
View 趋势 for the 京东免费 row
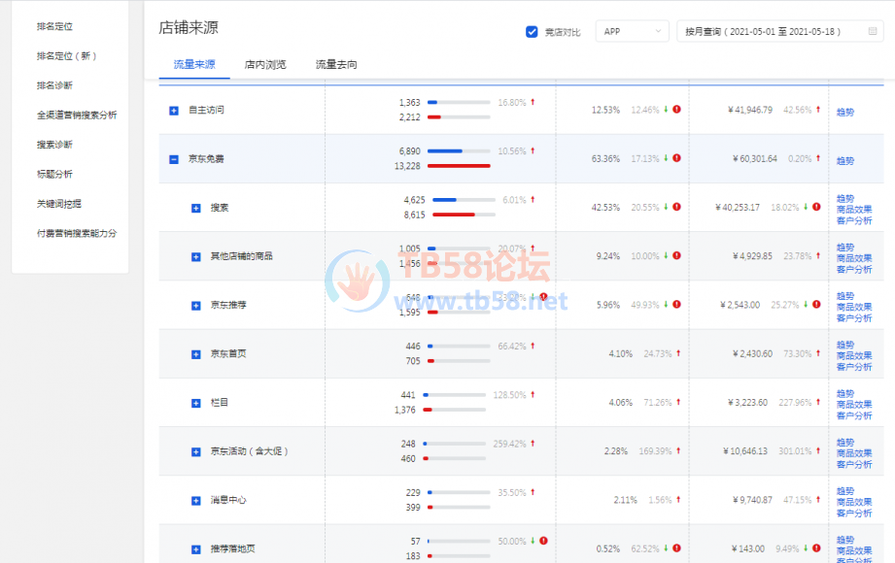pyautogui.click(x=845, y=161)
